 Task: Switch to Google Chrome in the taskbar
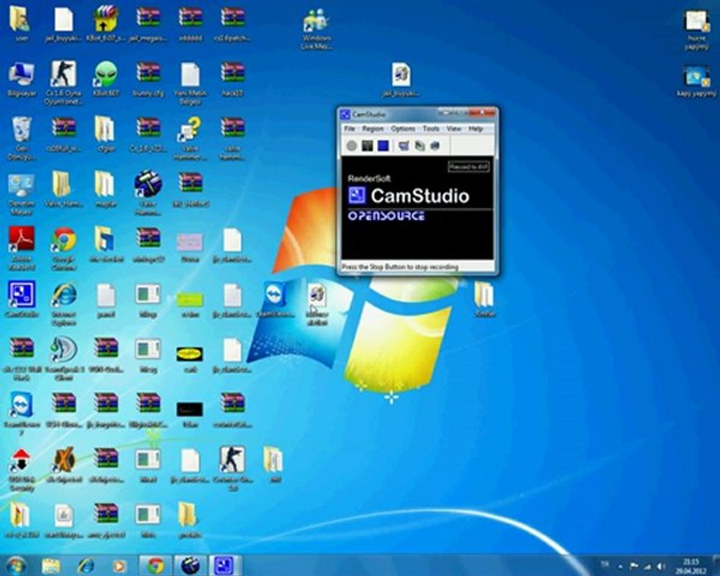pyautogui.click(x=154, y=566)
